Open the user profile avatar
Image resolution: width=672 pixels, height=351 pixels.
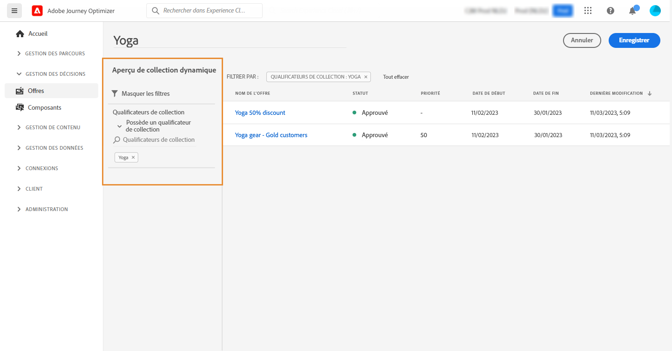pos(655,11)
